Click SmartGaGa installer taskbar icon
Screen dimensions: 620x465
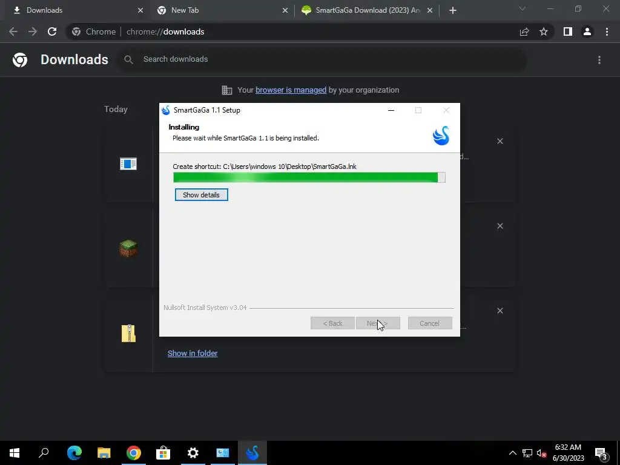click(252, 453)
